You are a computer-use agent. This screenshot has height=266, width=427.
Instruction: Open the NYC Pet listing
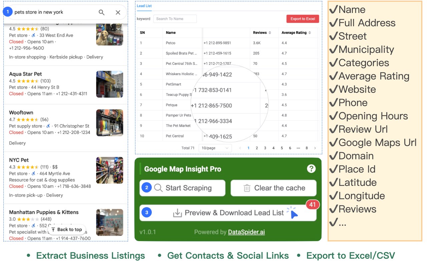19,160
